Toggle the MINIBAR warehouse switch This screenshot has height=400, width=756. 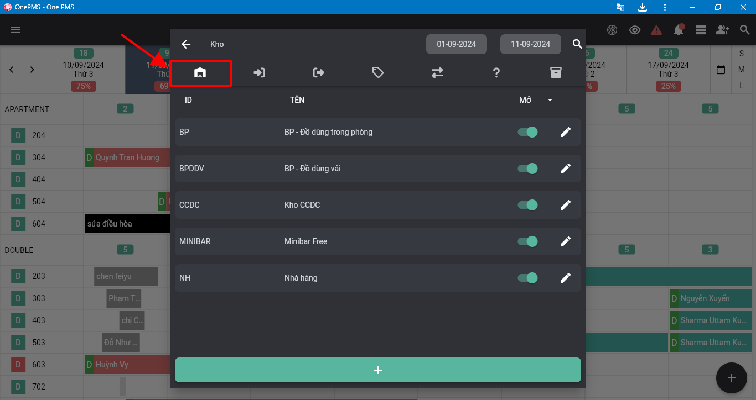coord(527,241)
